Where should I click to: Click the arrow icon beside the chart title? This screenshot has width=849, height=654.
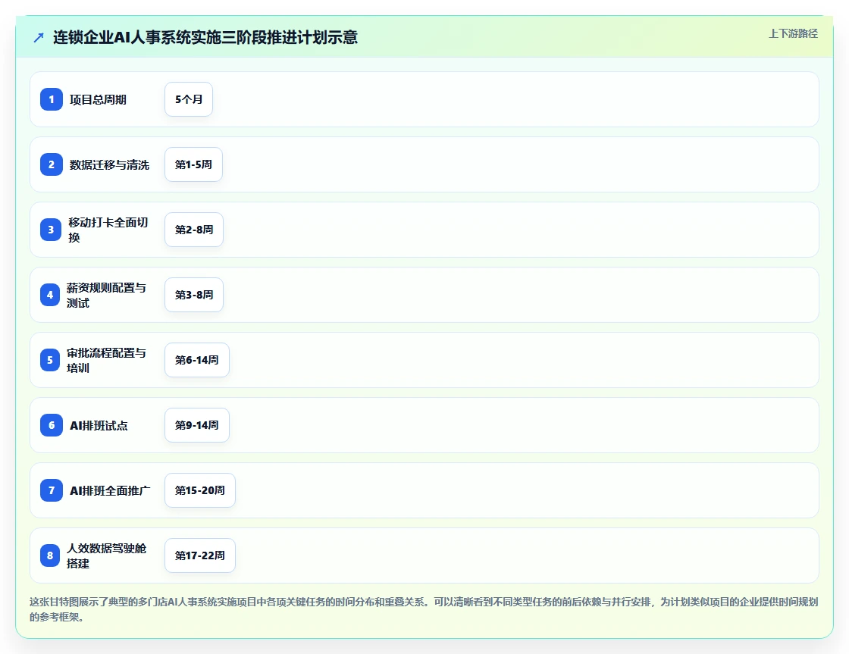coord(39,37)
